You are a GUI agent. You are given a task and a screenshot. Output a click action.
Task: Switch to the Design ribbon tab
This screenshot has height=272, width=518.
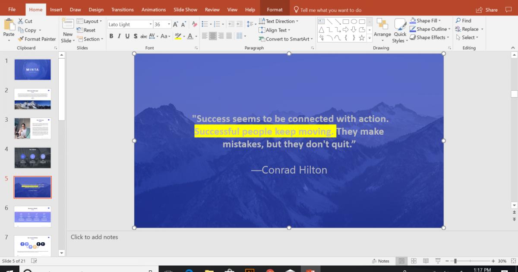96,9
